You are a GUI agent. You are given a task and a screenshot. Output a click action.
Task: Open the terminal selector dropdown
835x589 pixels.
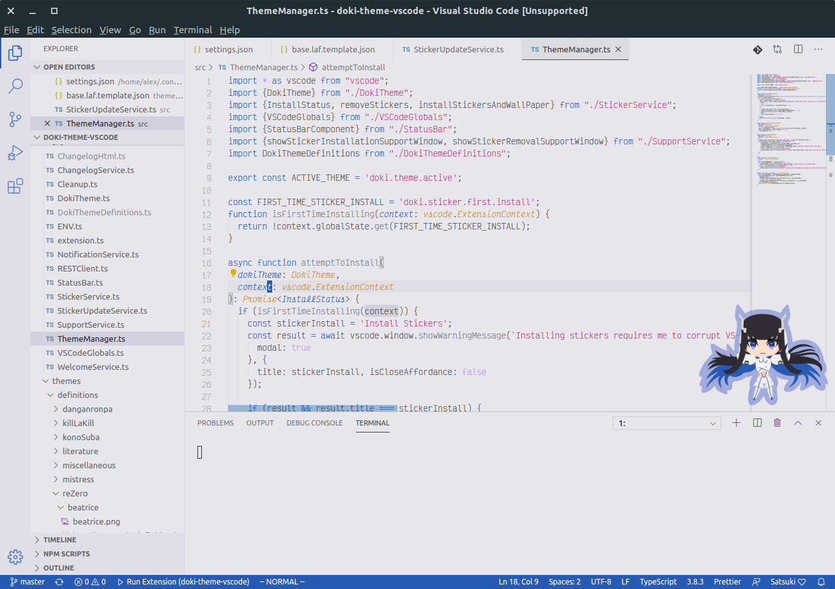666,423
